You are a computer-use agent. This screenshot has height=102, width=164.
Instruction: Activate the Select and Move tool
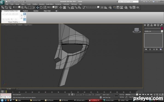coord(37,7)
